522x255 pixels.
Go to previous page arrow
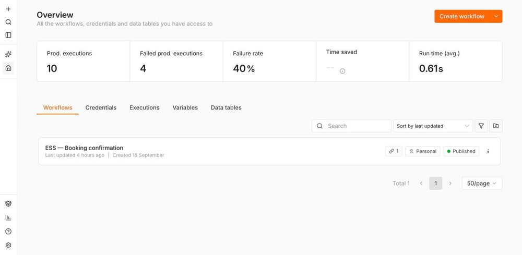pyautogui.click(x=421, y=183)
